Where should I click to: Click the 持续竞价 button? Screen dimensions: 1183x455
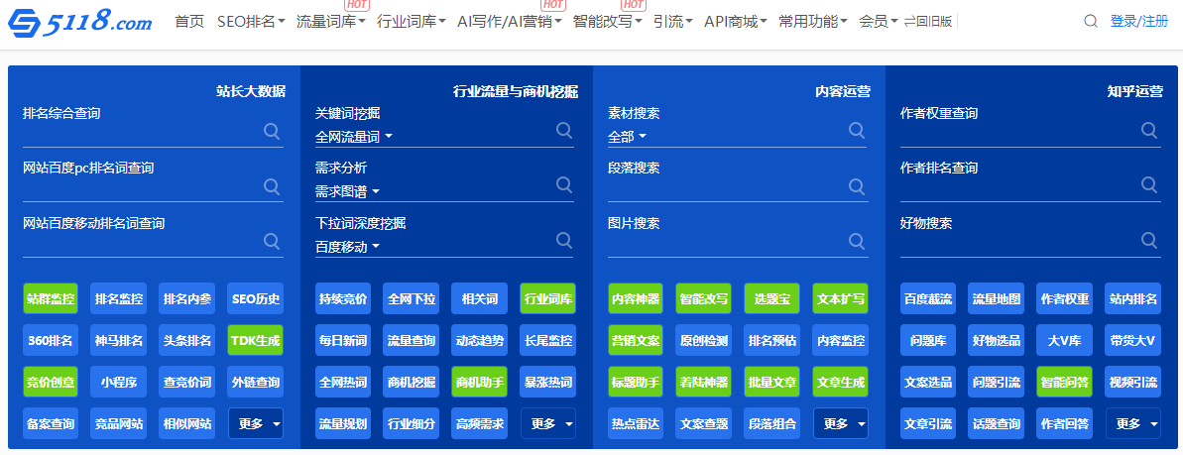(x=342, y=298)
